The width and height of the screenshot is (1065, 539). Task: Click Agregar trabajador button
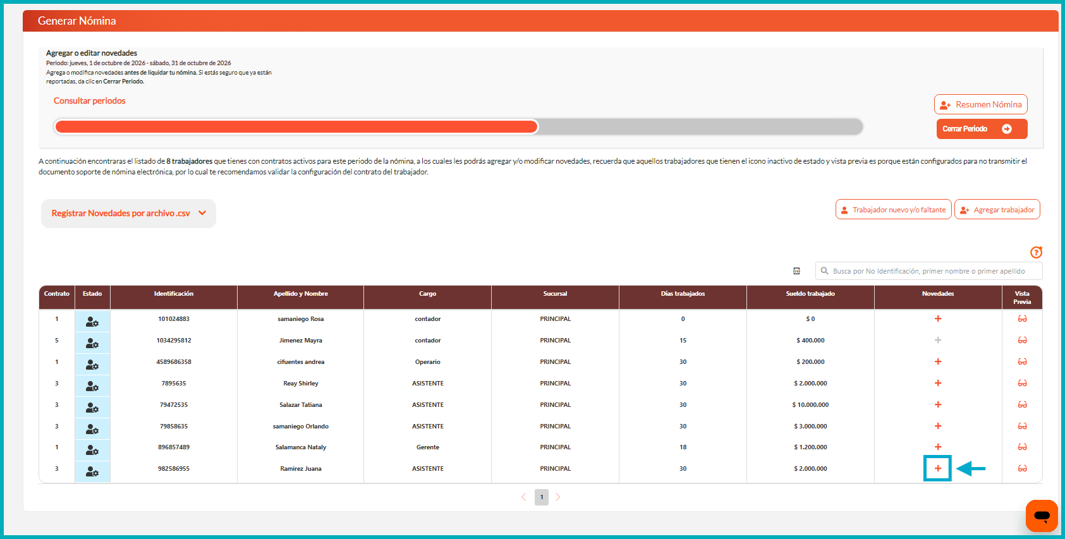997,210
